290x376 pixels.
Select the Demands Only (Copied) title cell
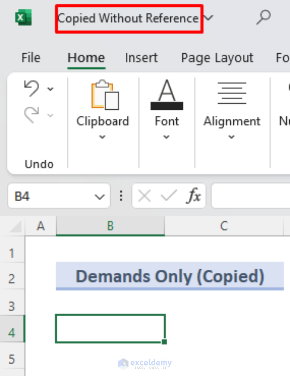tap(170, 277)
